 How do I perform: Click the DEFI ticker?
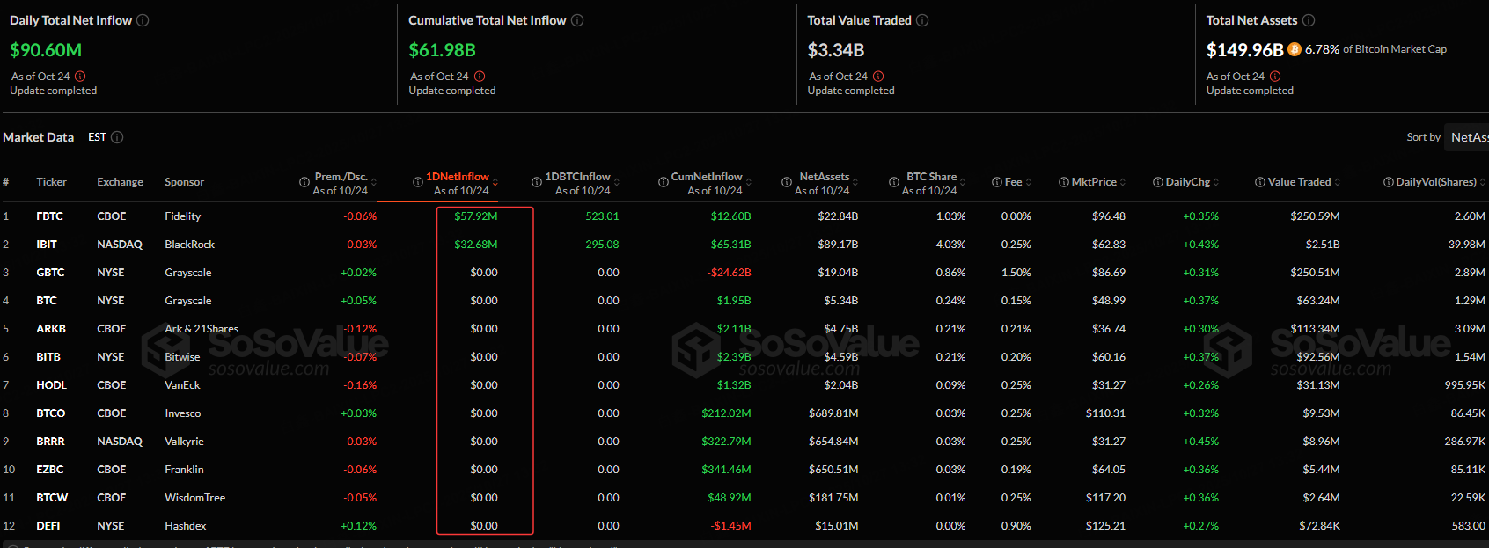[x=48, y=526]
